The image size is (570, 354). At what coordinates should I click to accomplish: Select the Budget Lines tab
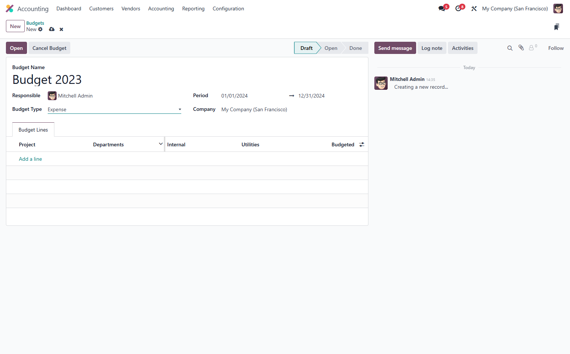click(x=33, y=130)
